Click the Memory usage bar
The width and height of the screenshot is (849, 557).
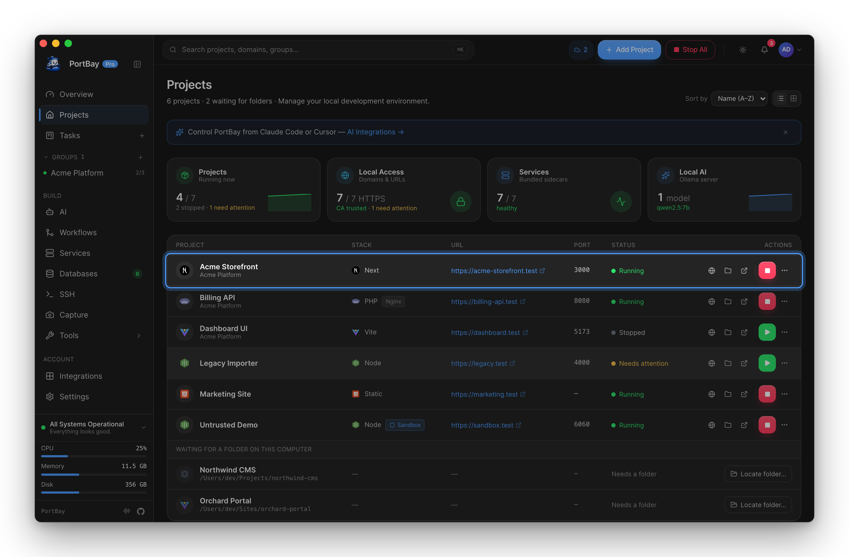tap(94, 475)
